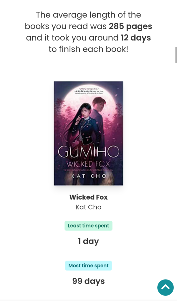Image resolution: width=177 pixels, height=301 pixels.
Task: Open the Wicked Fox title link
Action: (88, 197)
